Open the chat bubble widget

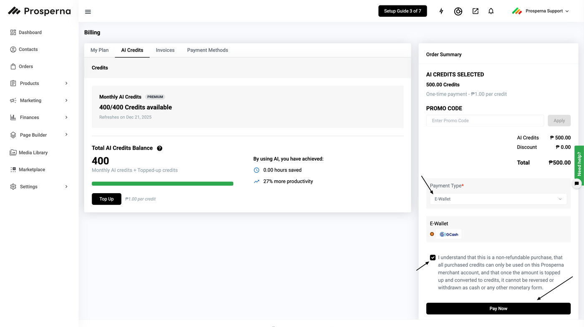tap(576, 184)
